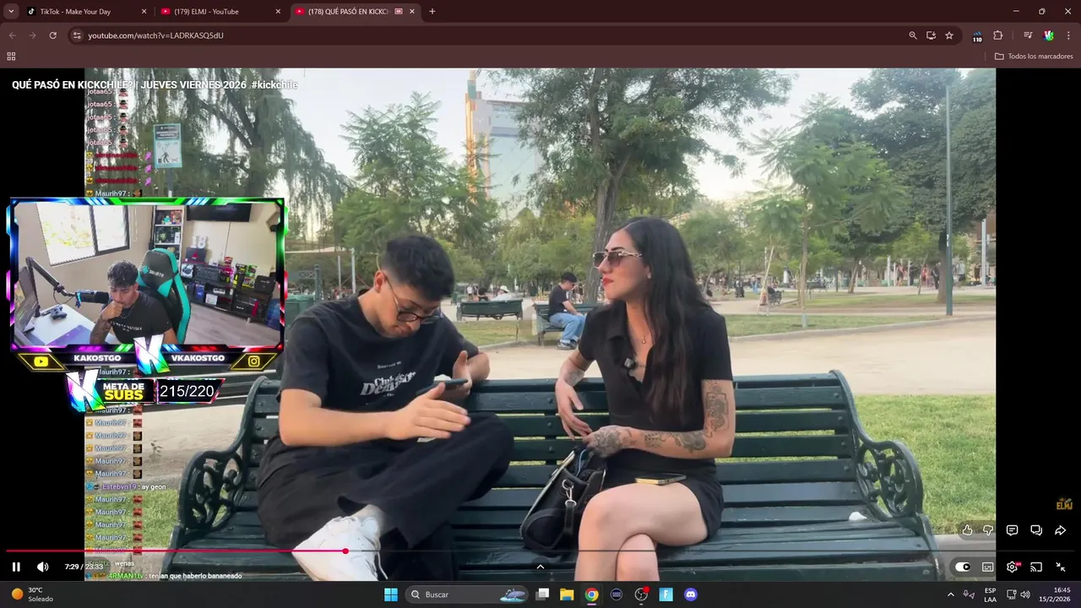Click the progress bar scrubber dot
Screen dimensions: 1081x608
click(345, 551)
